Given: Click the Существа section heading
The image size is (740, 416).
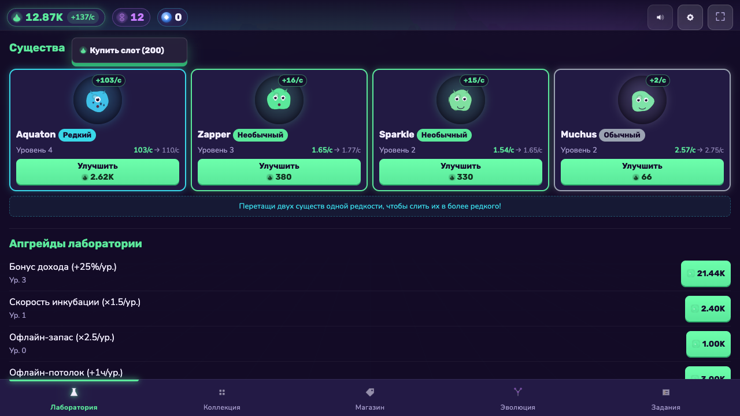Looking at the screenshot, I should 37,48.
